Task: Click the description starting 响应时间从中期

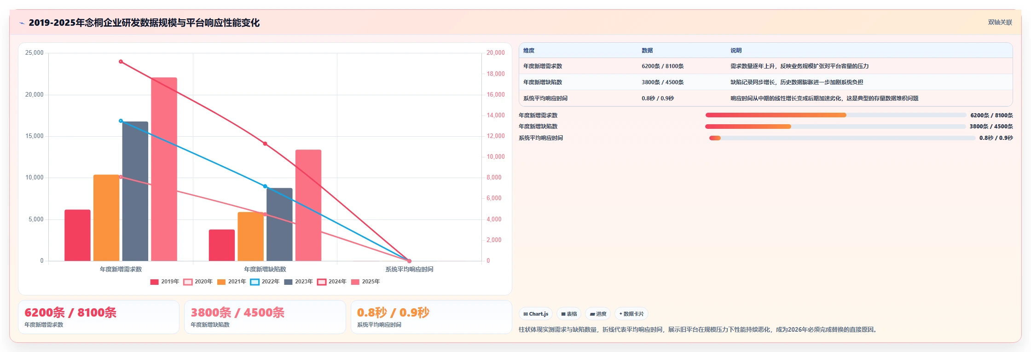Action: 824,98
